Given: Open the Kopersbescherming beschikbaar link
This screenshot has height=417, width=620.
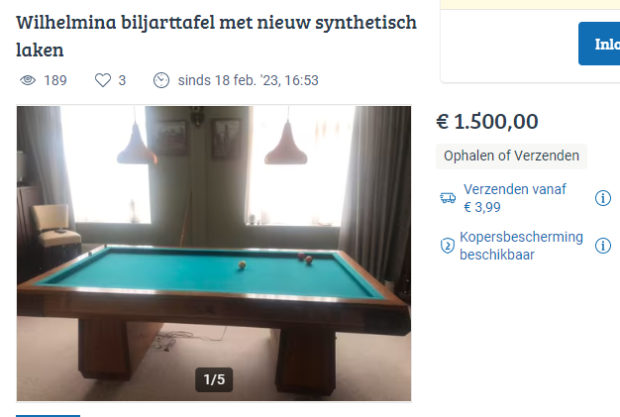Looking at the screenshot, I should pos(521,246).
